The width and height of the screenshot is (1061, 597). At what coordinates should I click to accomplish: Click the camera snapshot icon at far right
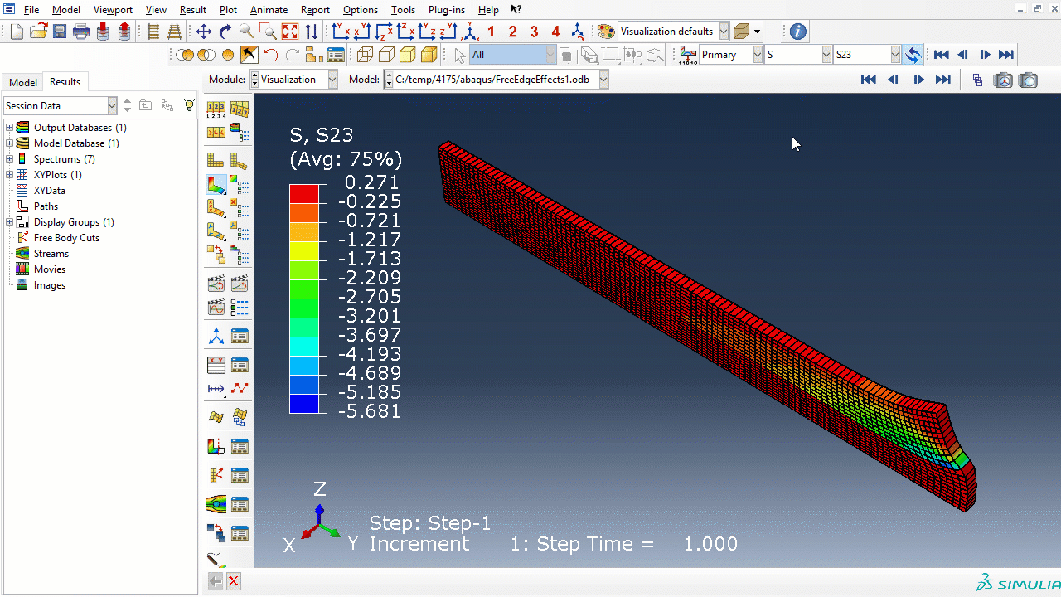click(1029, 80)
